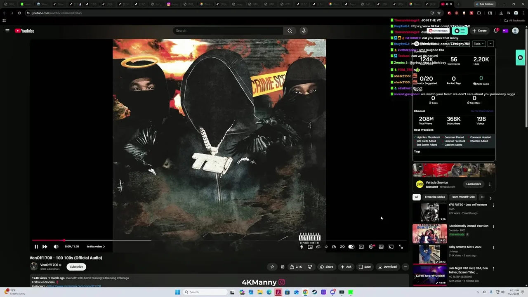This screenshot has width=528, height=297.
Task: Go to the YouTube home logo
Action: coord(24,31)
